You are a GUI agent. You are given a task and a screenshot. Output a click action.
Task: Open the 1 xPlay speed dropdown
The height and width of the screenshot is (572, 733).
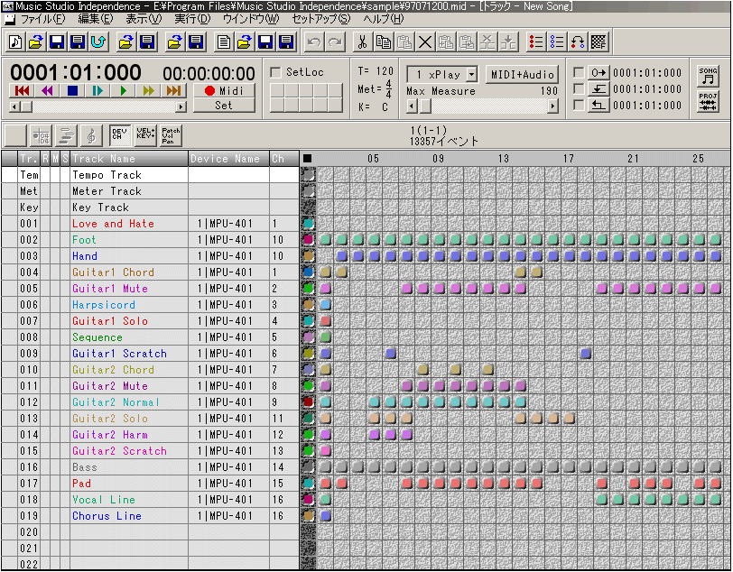(471, 74)
